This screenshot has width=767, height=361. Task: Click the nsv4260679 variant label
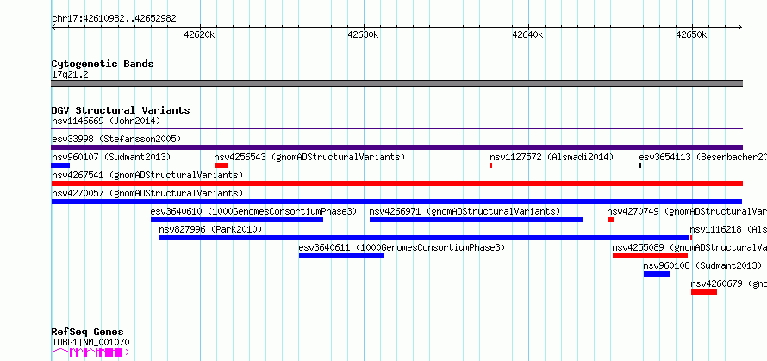click(x=729, y=283)
